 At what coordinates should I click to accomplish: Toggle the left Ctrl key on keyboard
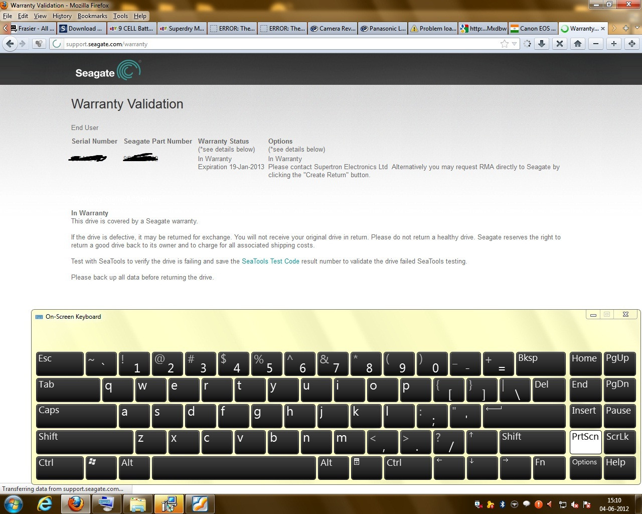(60, 468)
